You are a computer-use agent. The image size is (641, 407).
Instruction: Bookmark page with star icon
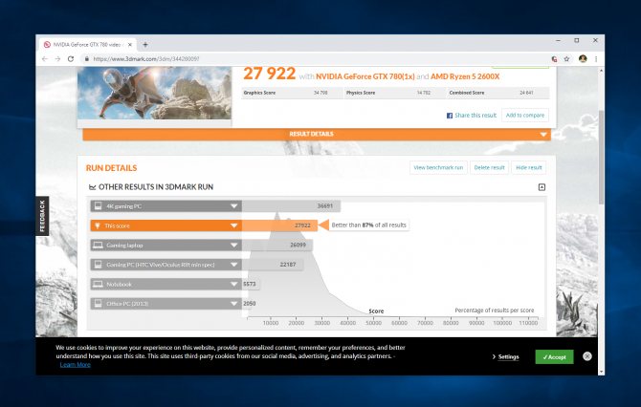pyautogui.click(x=566, y=59)
